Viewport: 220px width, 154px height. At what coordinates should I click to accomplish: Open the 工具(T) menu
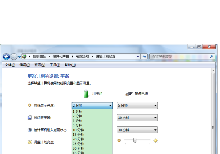(x=55, y=65)
